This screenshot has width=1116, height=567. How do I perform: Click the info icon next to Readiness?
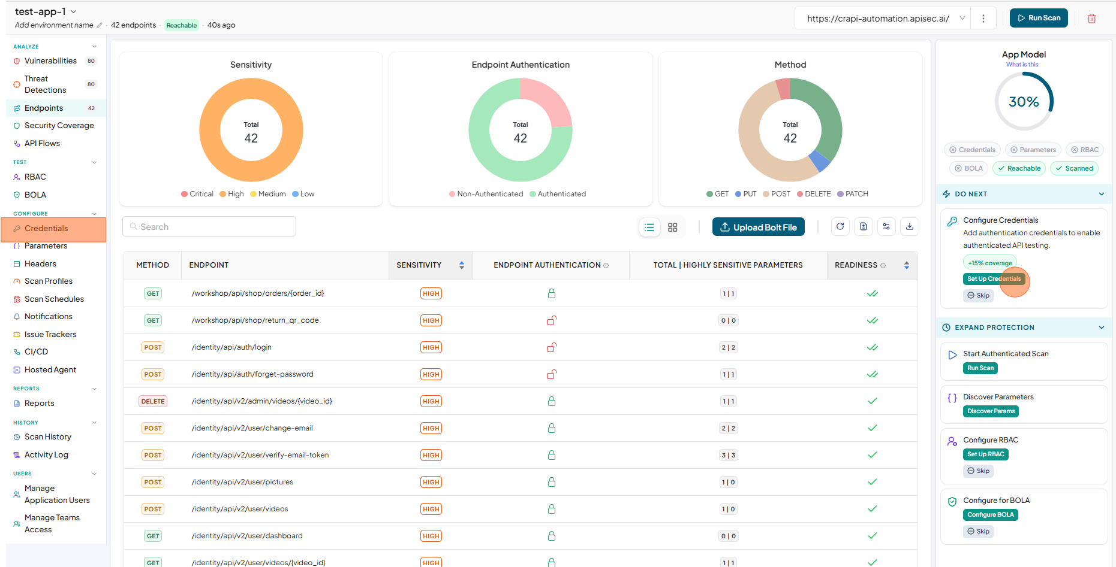tap(883, 265)
